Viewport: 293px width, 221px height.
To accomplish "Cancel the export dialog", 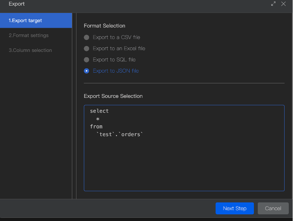I will (273, 208).
